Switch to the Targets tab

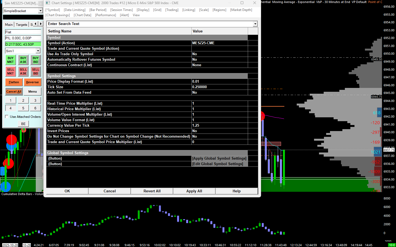tap(21, 24)
